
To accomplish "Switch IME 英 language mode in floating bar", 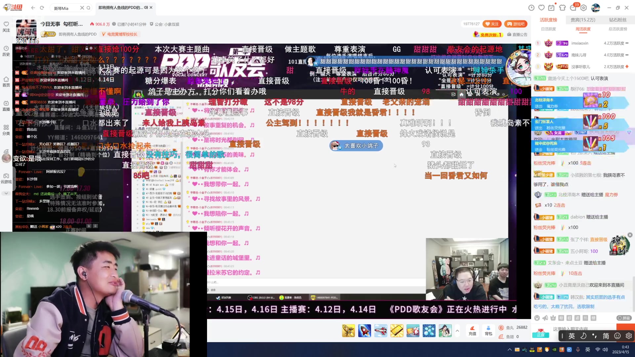I will coord(572,336).
